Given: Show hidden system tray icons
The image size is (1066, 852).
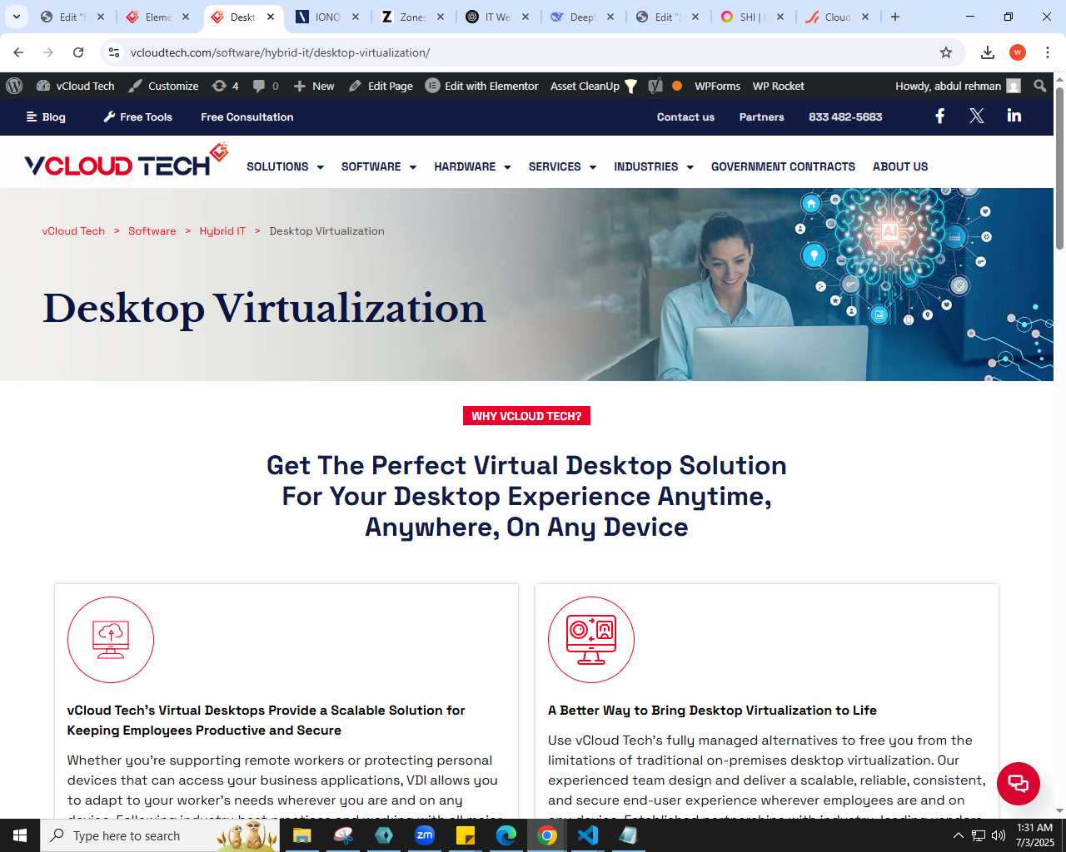Looking at the screenshot, I should coord(958,835).
